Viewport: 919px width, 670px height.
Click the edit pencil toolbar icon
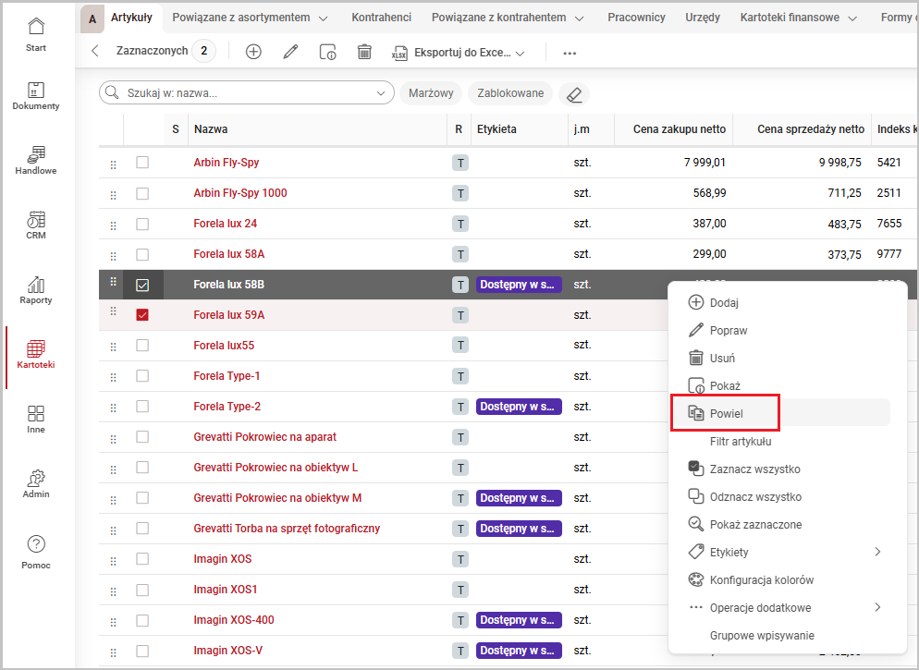coord(290,52)
